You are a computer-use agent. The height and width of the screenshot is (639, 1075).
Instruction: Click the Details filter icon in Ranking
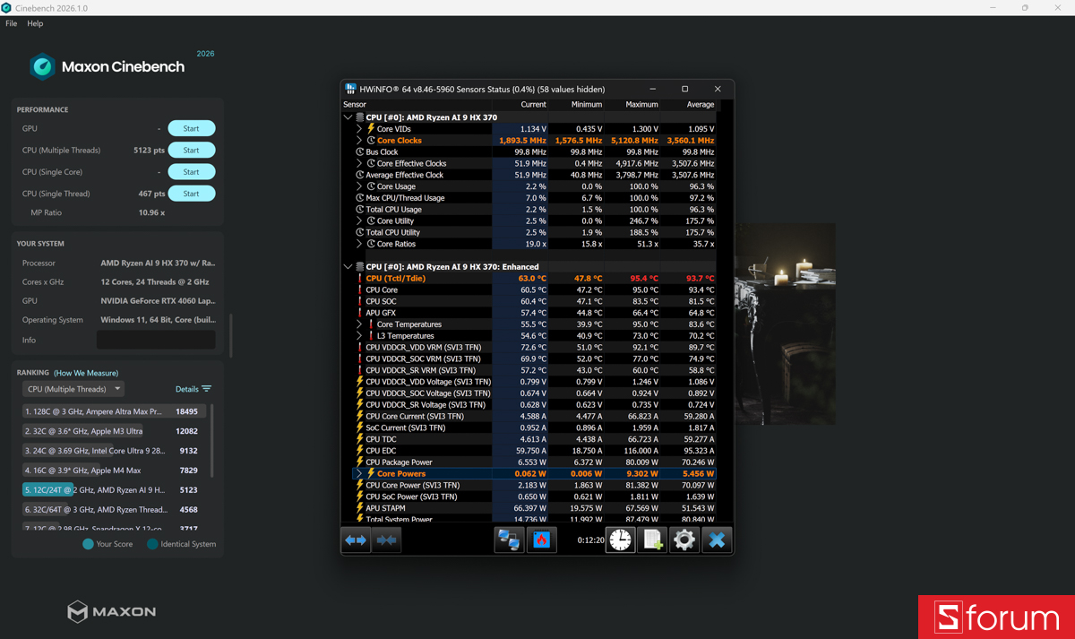click(207, 389)
